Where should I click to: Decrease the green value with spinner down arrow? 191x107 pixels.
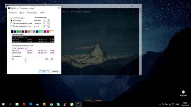tap(48, 24)
